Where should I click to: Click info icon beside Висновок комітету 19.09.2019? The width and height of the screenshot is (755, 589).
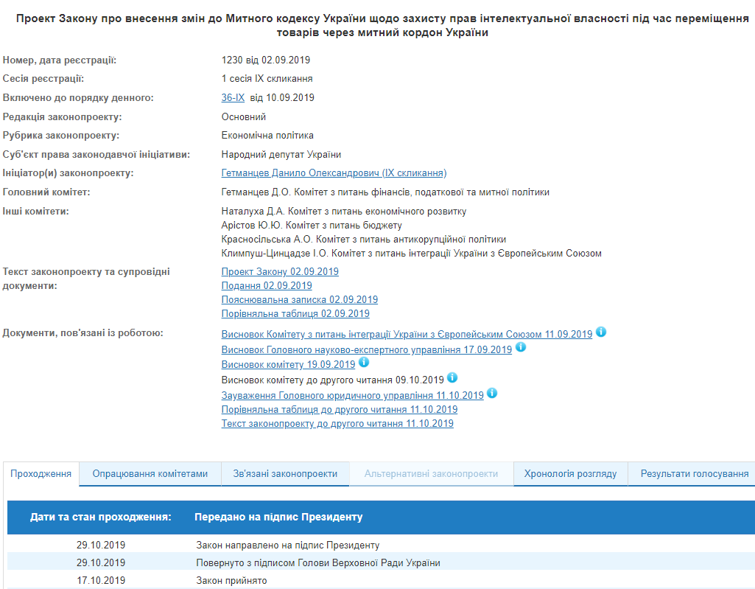pyautogui.click(x=364, y=363)
